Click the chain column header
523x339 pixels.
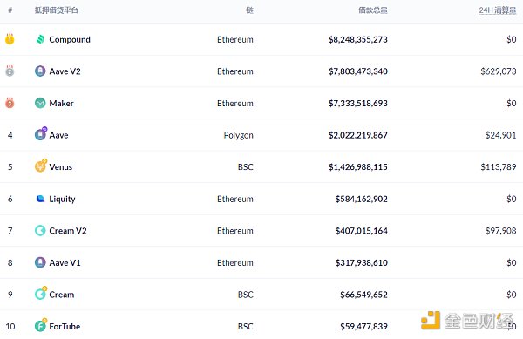(249, 10)
